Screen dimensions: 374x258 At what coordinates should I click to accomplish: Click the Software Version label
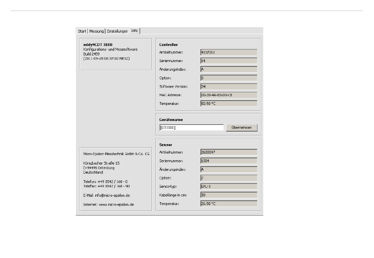[173, 87]
